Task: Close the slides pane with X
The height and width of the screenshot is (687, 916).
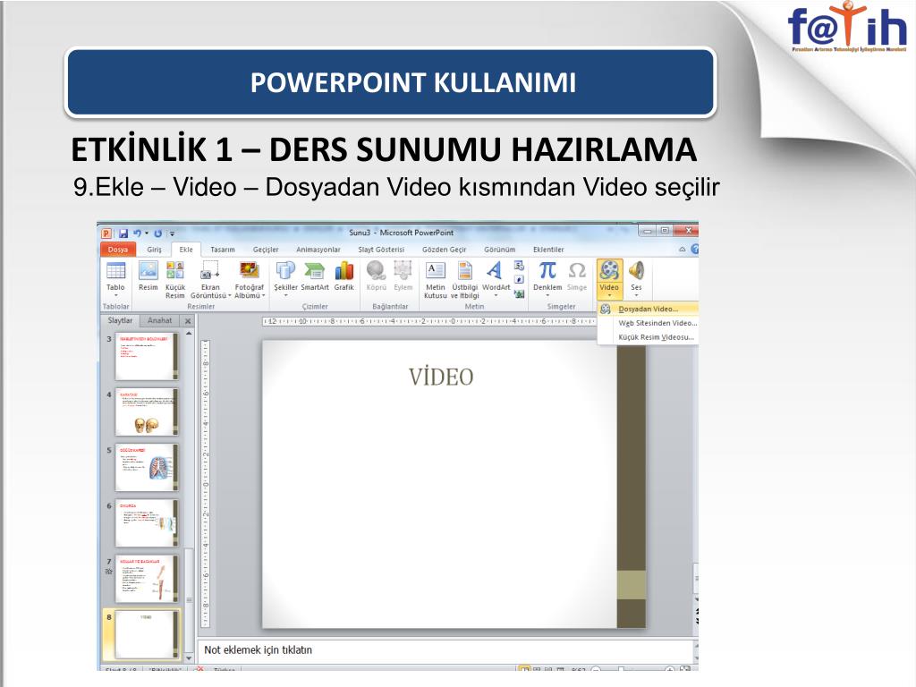Action: [188, 321]
